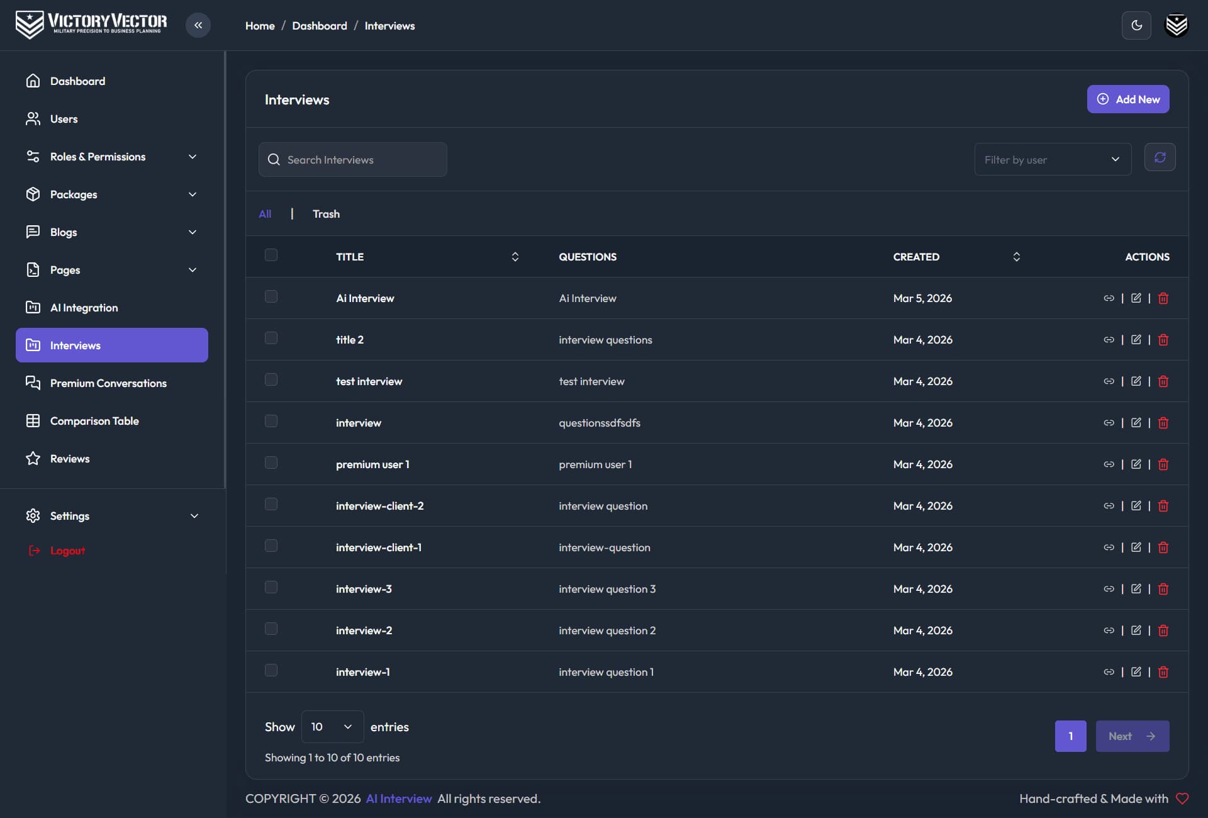Edit the title 2 interview

(x=1136, y=340)
